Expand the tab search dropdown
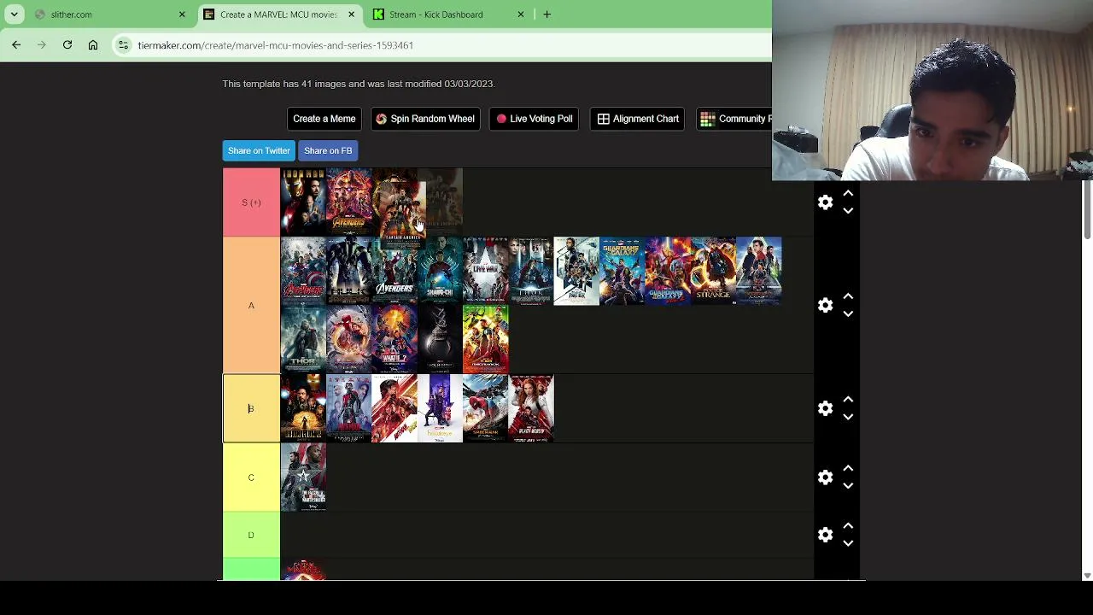Screen dimensions: 1093x615 click(15, 15)
